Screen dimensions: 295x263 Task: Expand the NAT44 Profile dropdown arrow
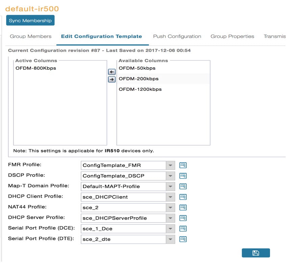[x=170, y=208]
